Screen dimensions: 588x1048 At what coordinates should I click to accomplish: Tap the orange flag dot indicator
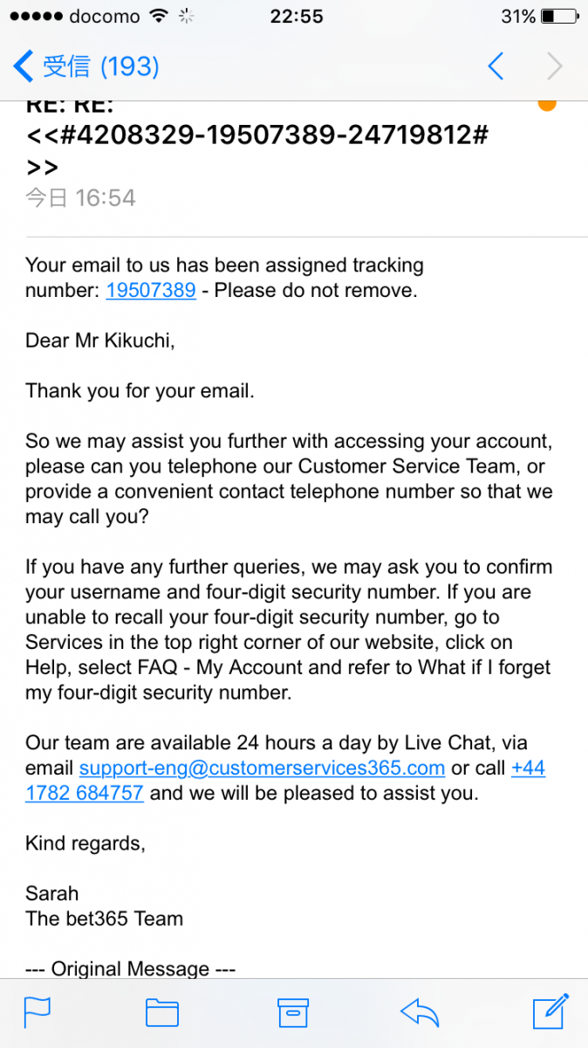click(x=547, y=104)
